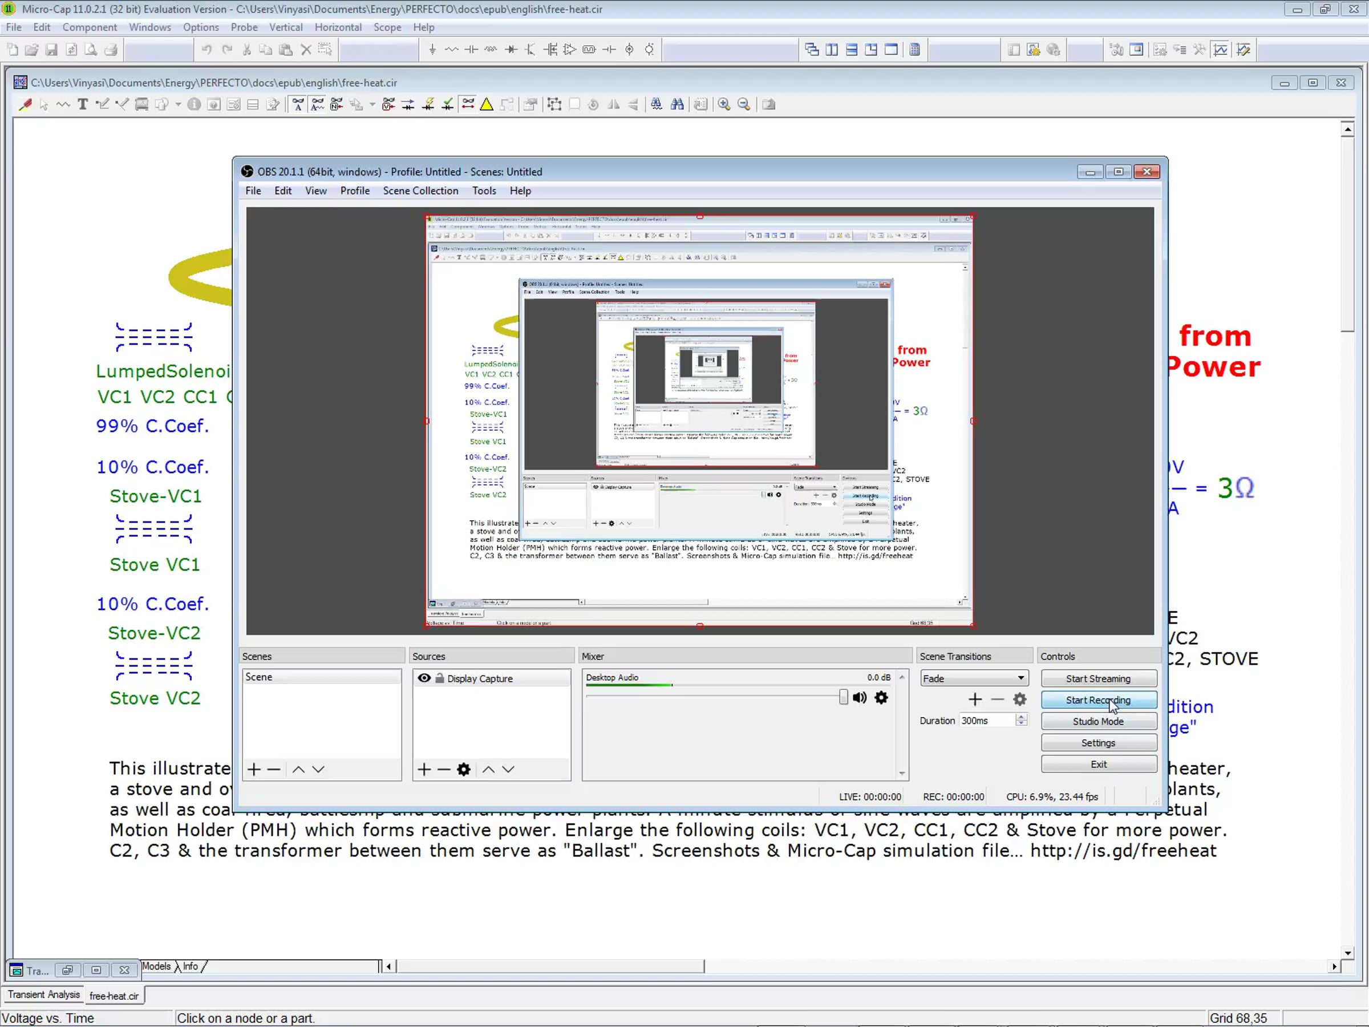Screen dimensions: 1369x1027
Task: Select the Text mode T tool
Action: (x=82, y=104)
